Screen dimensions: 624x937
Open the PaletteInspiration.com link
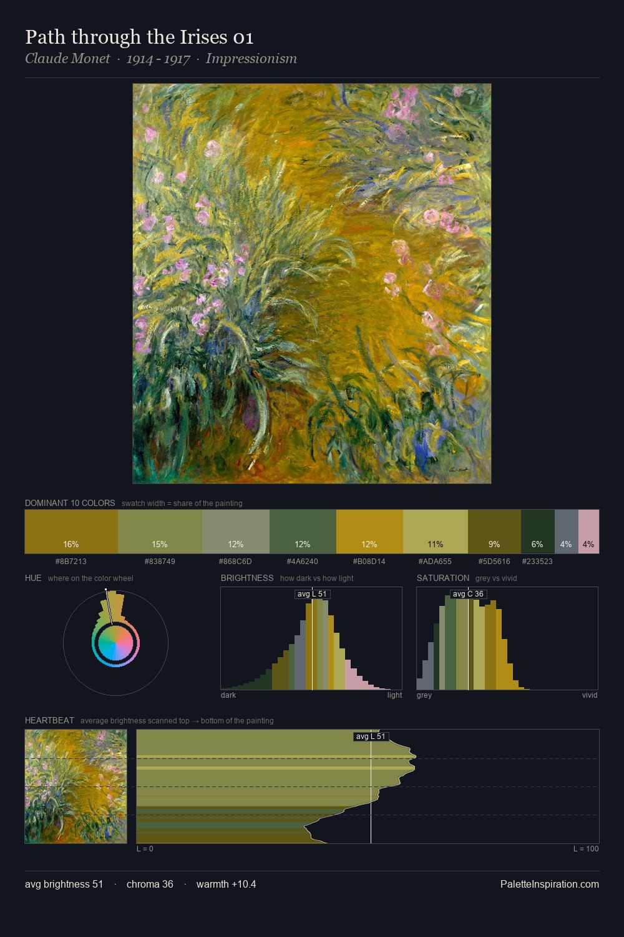click(x=550, y=884)
